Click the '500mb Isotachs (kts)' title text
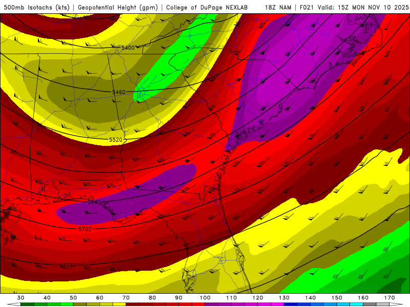 [x=36, y=8]
